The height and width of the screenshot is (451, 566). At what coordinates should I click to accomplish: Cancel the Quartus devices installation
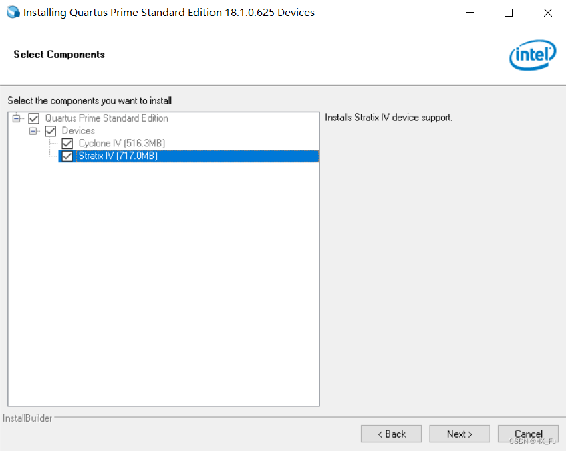click(528, 434)
